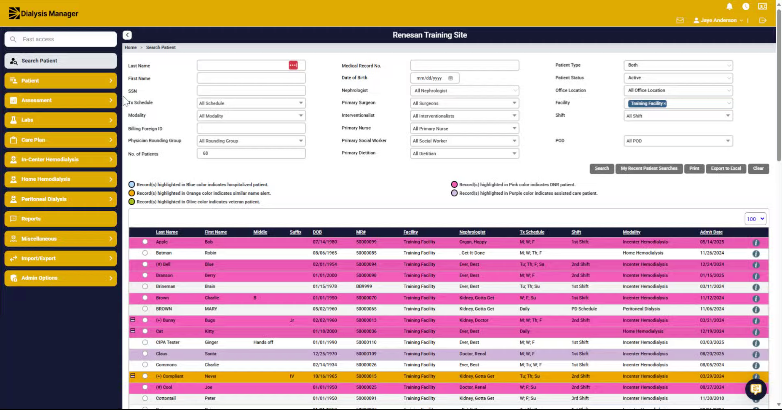Image resolution: width=782 pixels, height=410 pixels.
Task: Open info icon for Apple Bob row
Action: point(756,243)
